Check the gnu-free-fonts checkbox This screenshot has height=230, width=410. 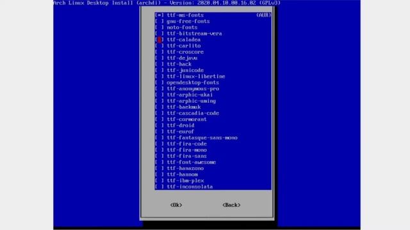pos(160,21)
